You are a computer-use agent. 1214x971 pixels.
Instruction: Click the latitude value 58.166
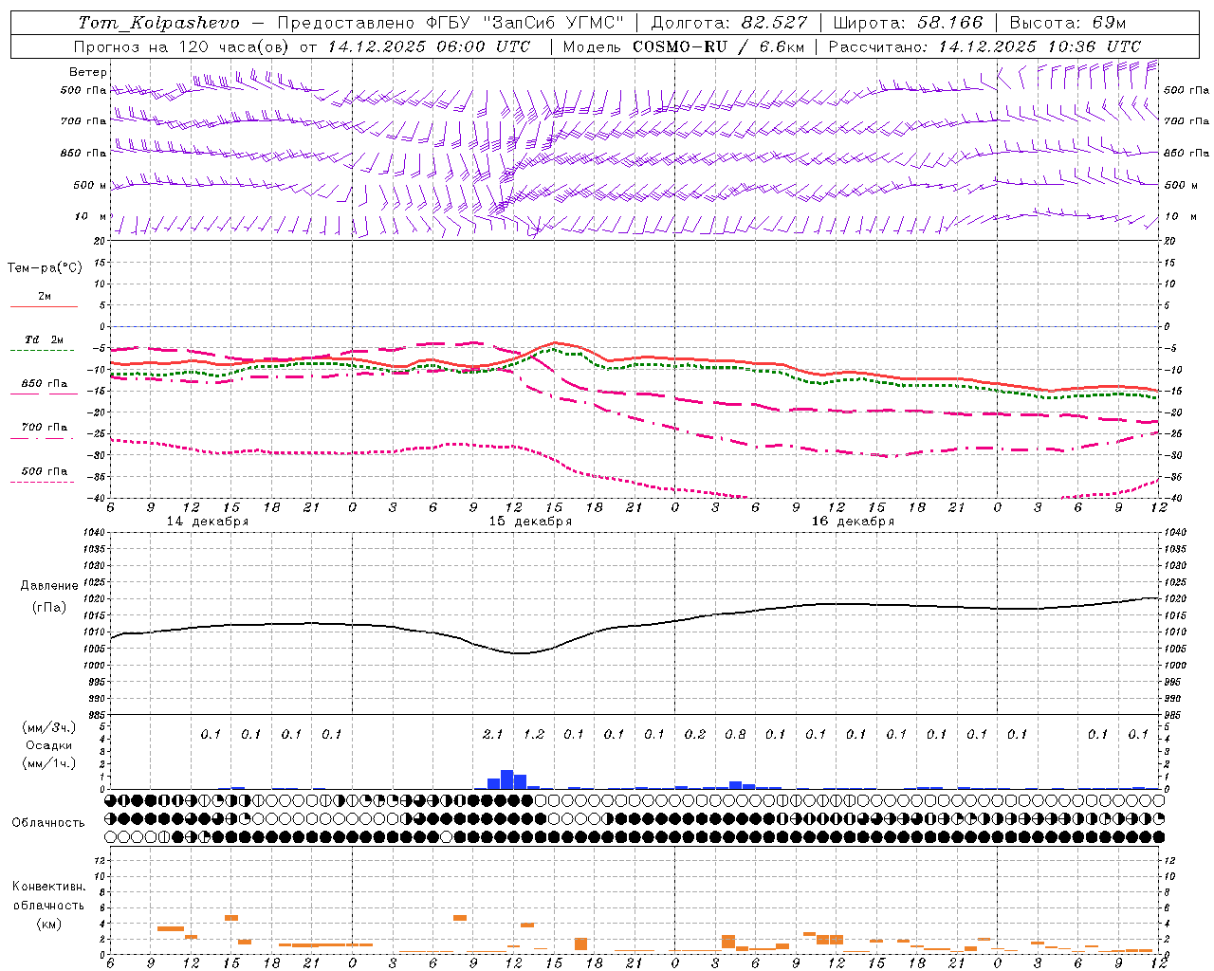950,23
